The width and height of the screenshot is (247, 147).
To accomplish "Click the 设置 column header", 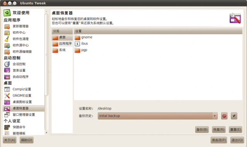I will pos(158,31).
